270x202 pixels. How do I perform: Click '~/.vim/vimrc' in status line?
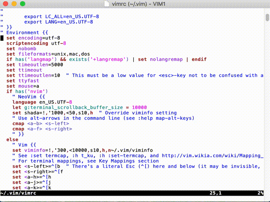18,193
